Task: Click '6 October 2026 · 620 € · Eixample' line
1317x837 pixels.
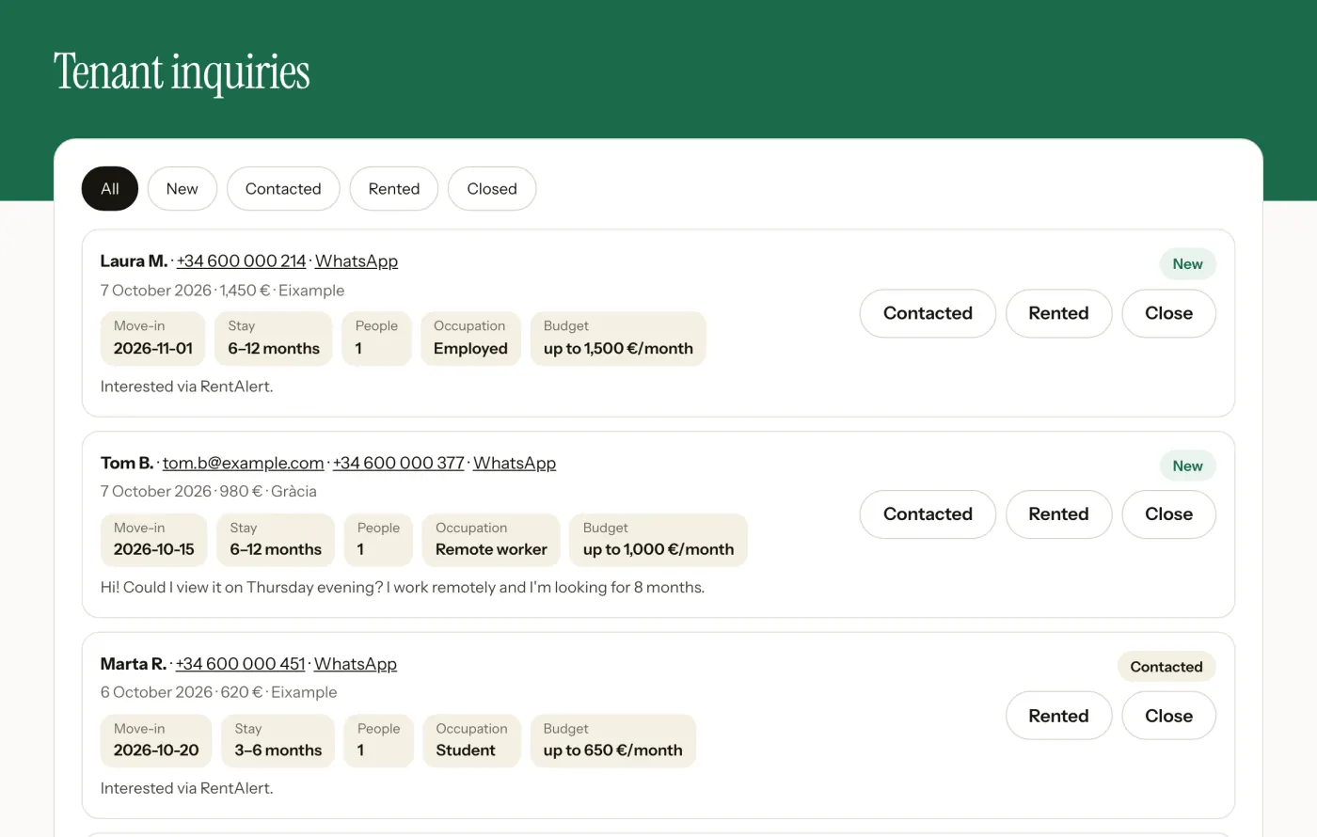Action: tap(219, 692)
